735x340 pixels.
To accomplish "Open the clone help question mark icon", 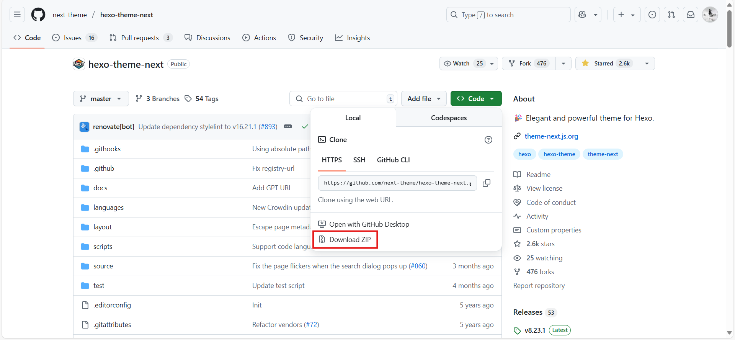I will [x=488, y=140].
